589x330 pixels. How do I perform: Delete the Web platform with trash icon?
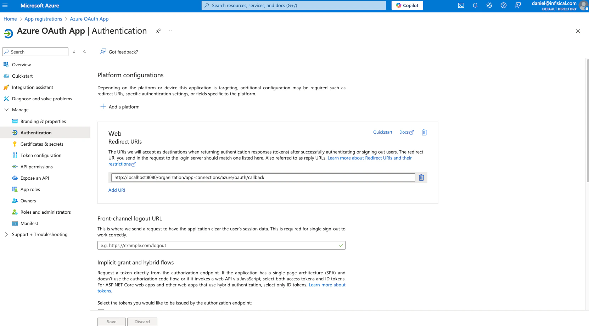click(424, 132)
